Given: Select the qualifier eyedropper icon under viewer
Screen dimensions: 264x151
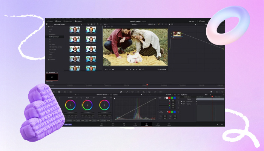Looking at the screenshot, I should (106, 69).
